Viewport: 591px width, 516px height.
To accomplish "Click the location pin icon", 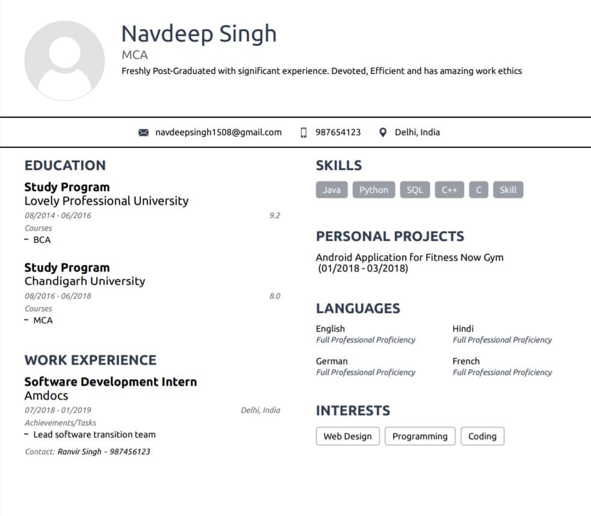I will tap(383, 133).
